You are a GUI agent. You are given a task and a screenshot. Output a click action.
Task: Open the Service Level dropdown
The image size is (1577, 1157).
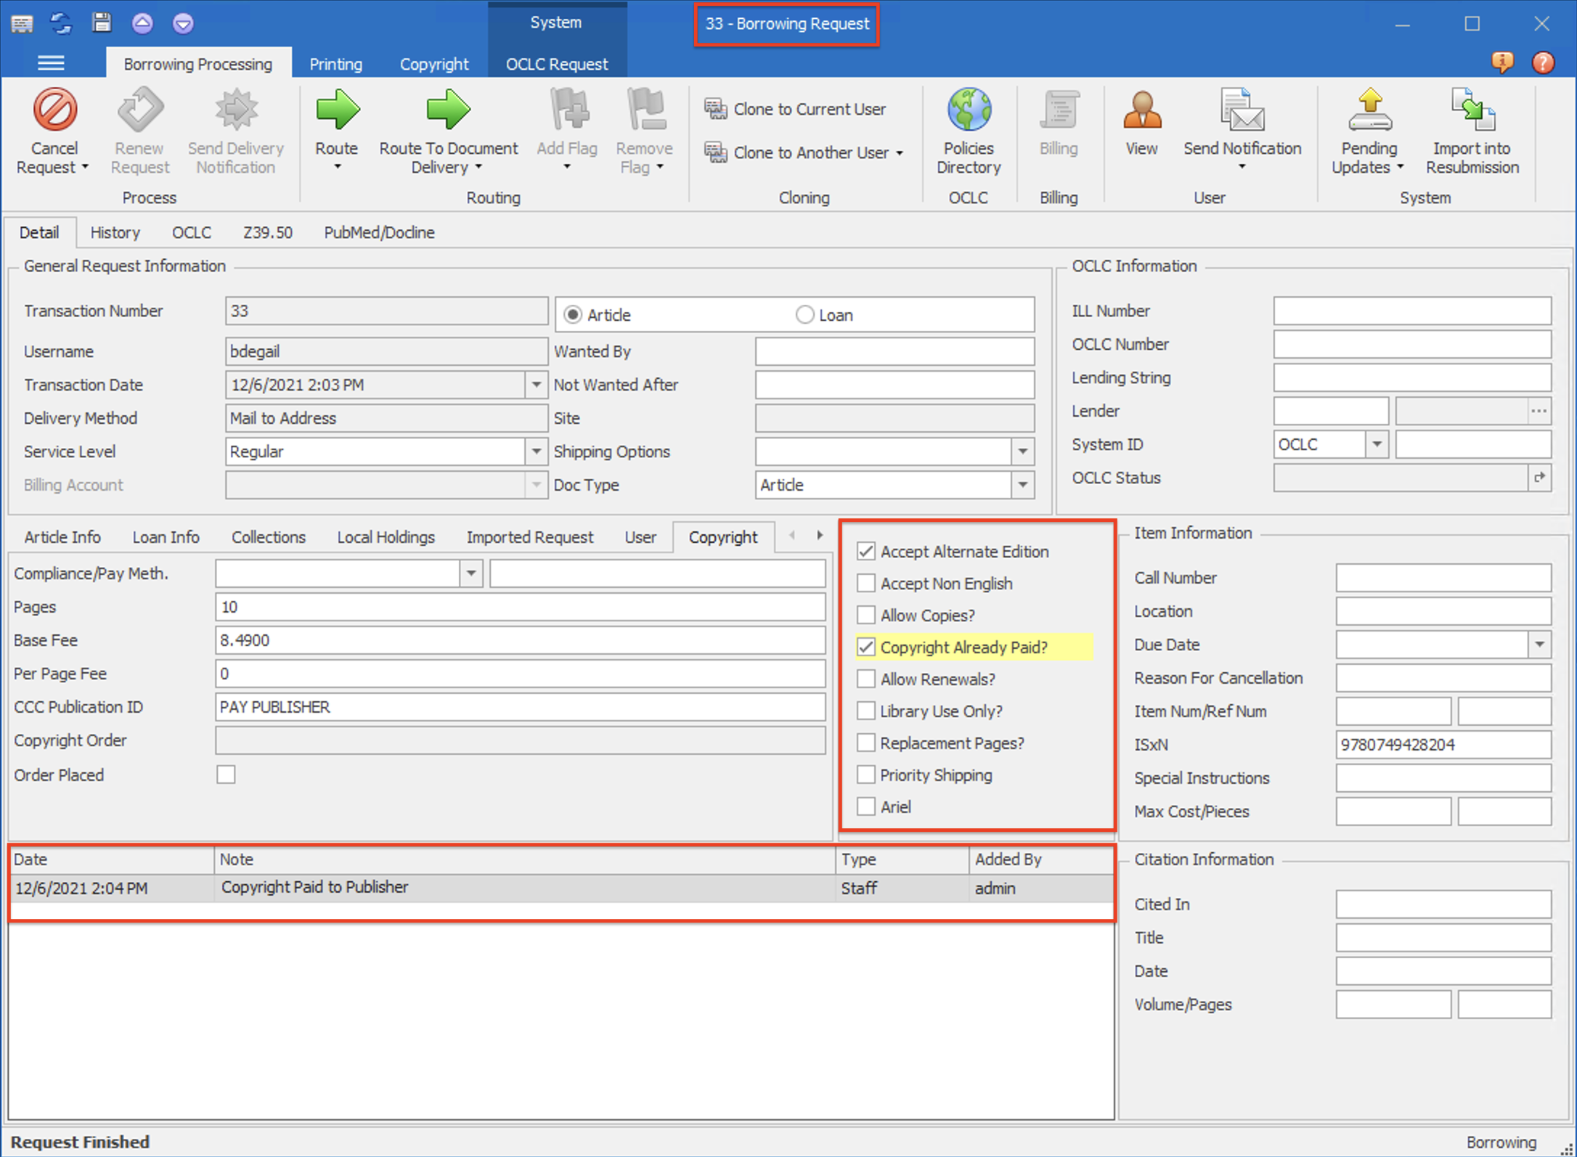pos(537,451)
